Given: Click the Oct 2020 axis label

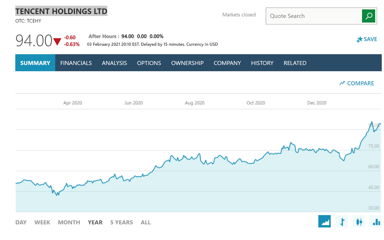Looking at the screenshot, I should pyautogui.click(x=256, y=103).
